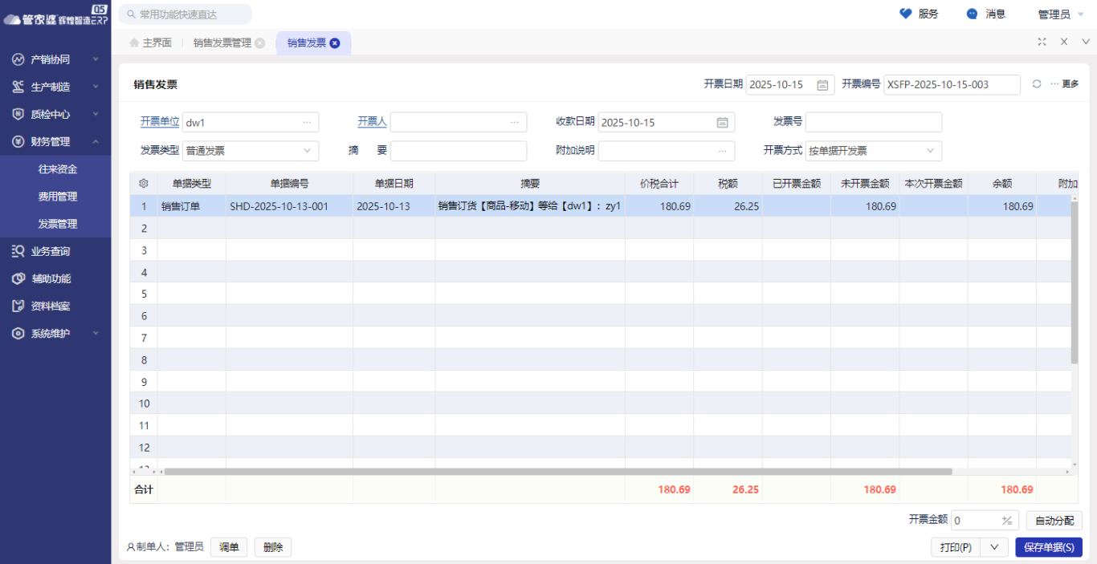The image size is (1097, 564).
Task: Switch to the 销售发票管理 tab
Action: [x=221, y=43]
